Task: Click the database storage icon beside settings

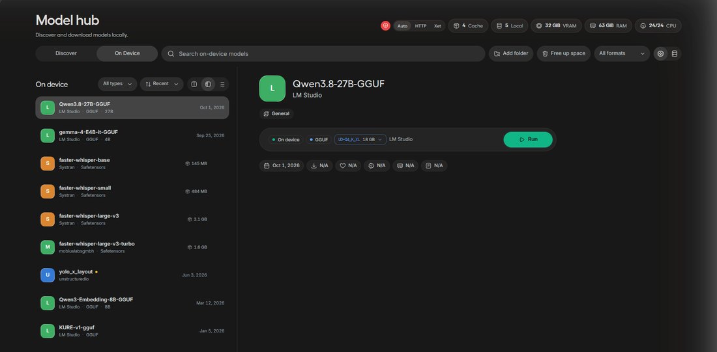Action: pos(675,54)
